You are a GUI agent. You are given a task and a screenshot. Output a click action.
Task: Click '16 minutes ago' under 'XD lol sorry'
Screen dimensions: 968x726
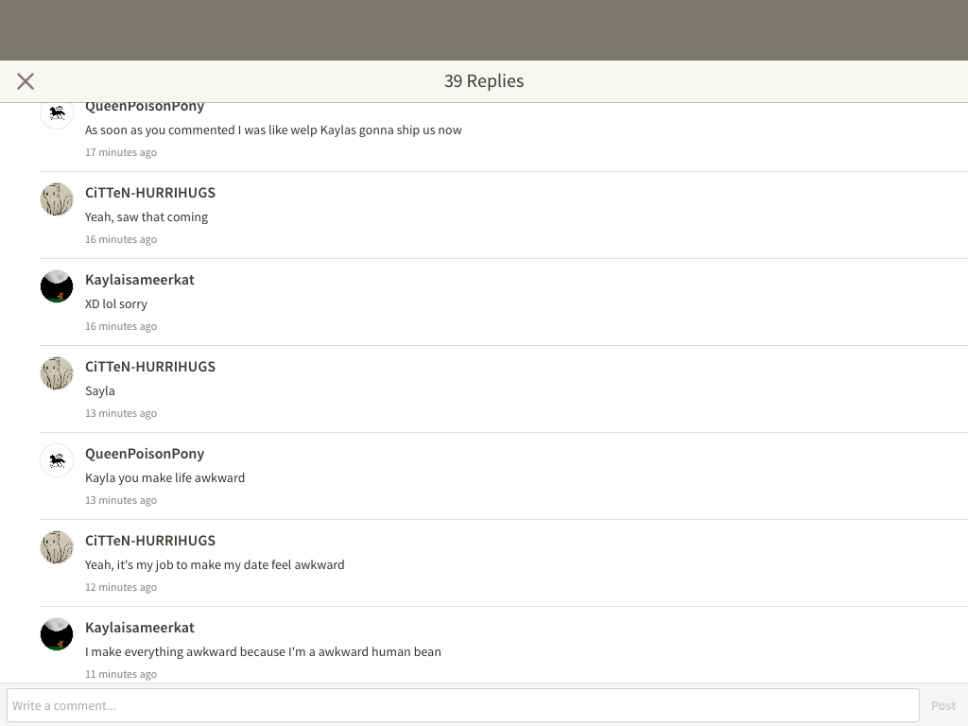[x=121, y=326]
